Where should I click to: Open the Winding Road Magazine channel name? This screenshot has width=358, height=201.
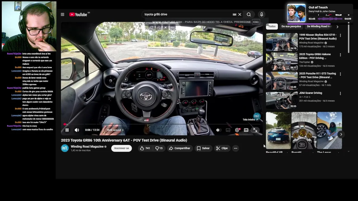click(x=87, y=147)
